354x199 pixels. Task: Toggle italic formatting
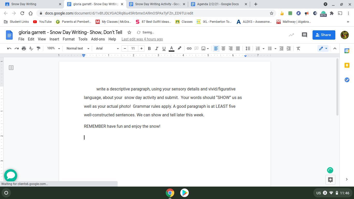pyautogui.click(x=157, y=48)
